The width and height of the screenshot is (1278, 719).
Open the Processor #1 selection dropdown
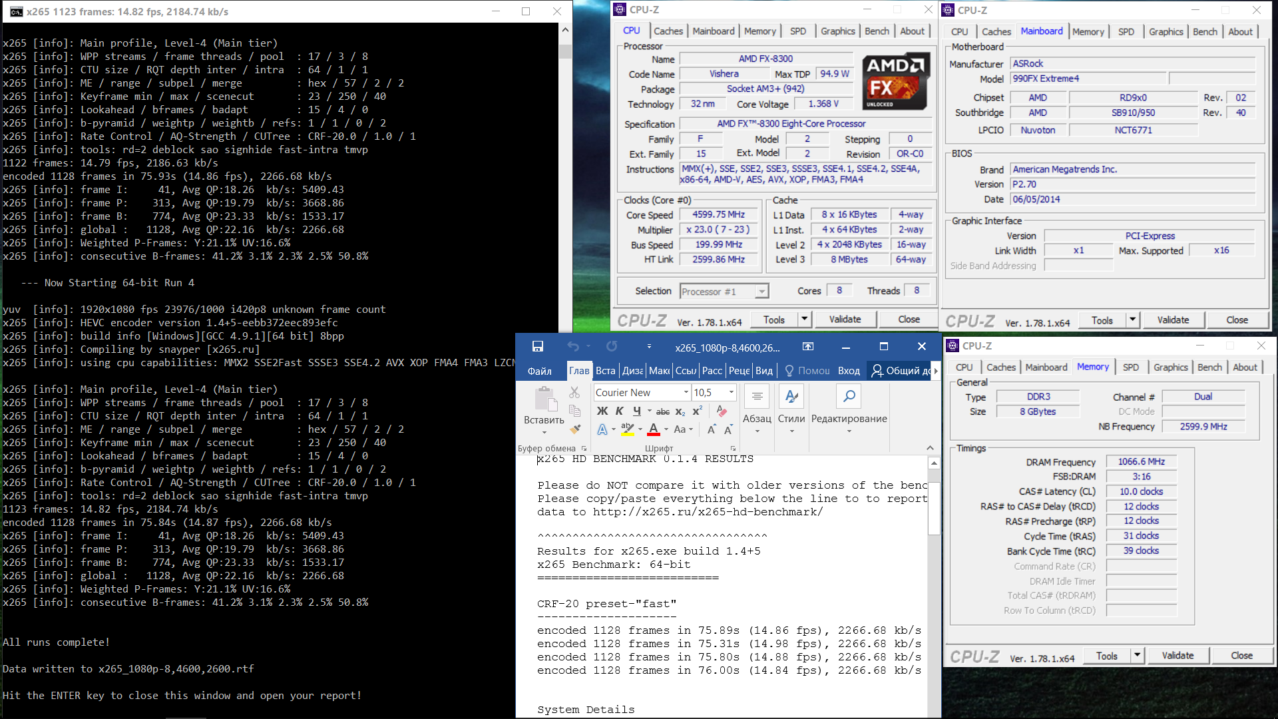(761, 292)
